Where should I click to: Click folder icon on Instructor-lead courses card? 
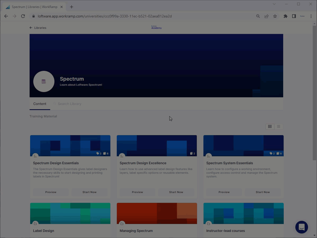(208, 224)
